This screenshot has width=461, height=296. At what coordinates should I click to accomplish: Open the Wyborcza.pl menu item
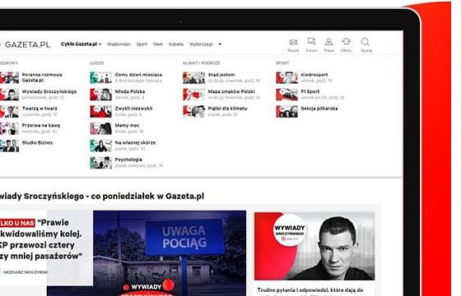tap(201, 44)
